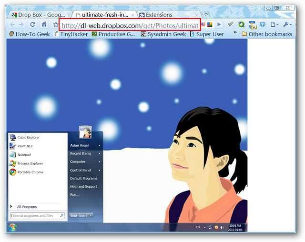Open a new tab with the plus button

click(x=206, y=14)
